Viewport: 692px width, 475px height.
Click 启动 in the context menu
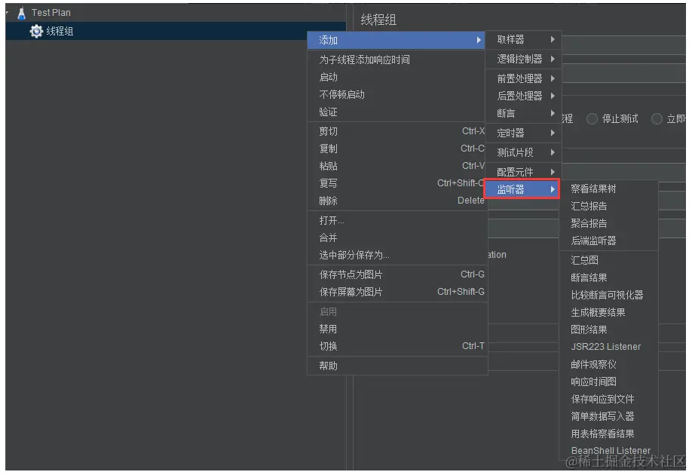(397, 77)
